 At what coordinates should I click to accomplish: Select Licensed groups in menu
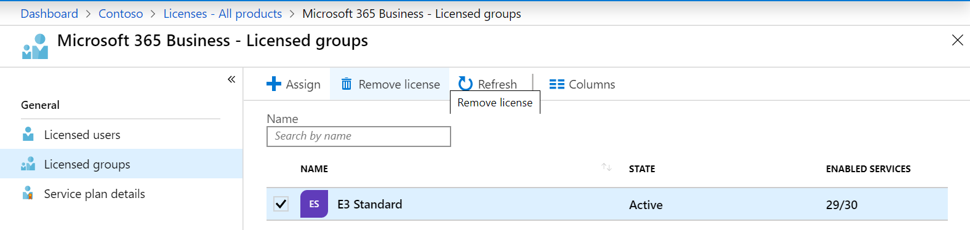pos(87,164)
